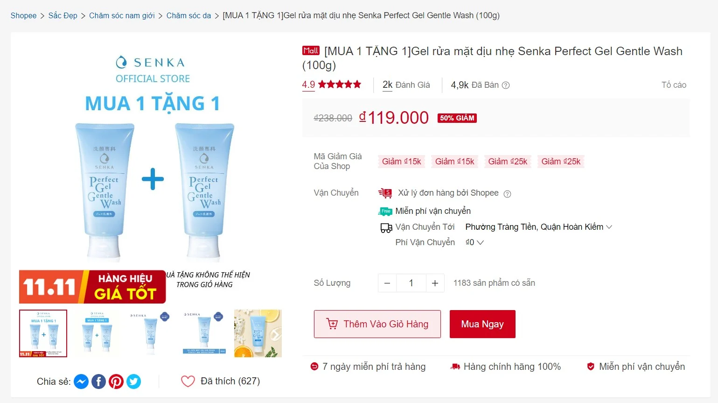Share product on Facebook icon

[98, 382]
